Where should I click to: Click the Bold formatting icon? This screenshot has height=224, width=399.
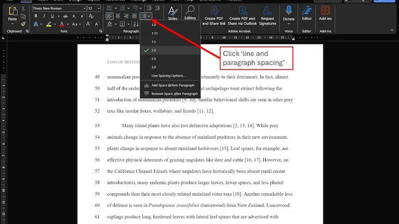36,16
